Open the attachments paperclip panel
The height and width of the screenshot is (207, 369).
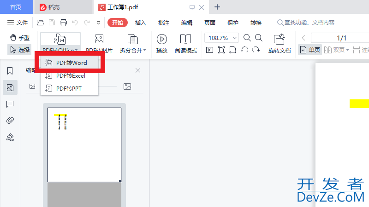click(10, 121)
